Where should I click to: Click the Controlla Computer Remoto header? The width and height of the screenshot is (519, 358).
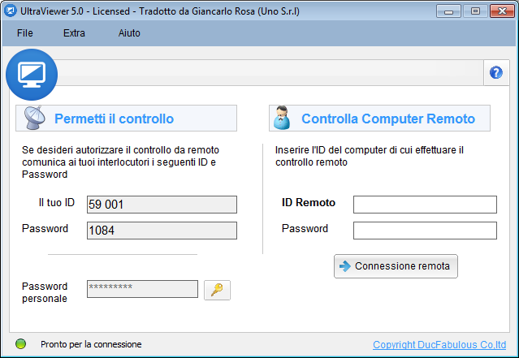coord(379,119)
